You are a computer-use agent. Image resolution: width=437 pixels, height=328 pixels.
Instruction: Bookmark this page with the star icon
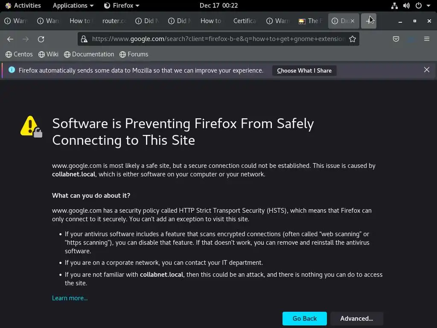tap(352, 39)
